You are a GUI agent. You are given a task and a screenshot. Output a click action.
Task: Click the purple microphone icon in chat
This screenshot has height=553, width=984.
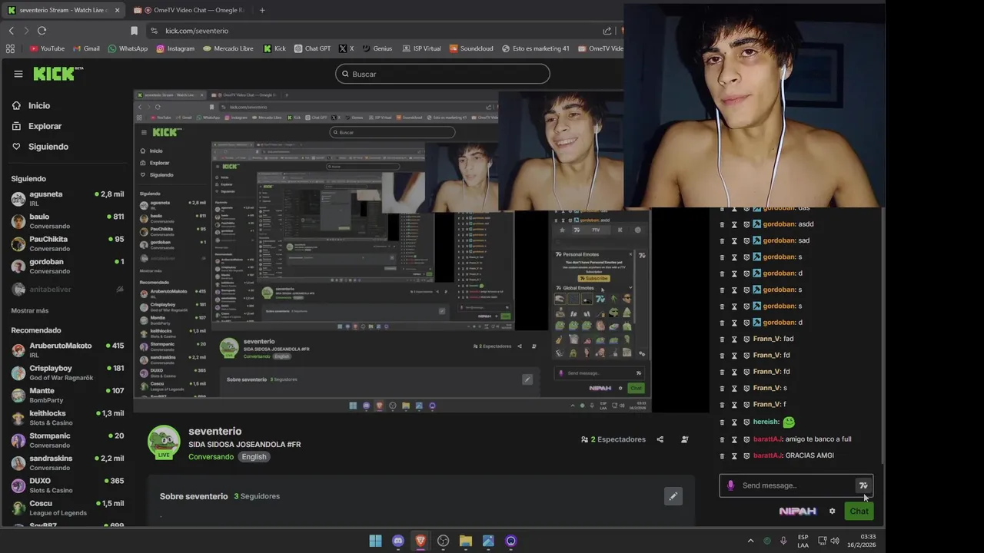[731, 485]
